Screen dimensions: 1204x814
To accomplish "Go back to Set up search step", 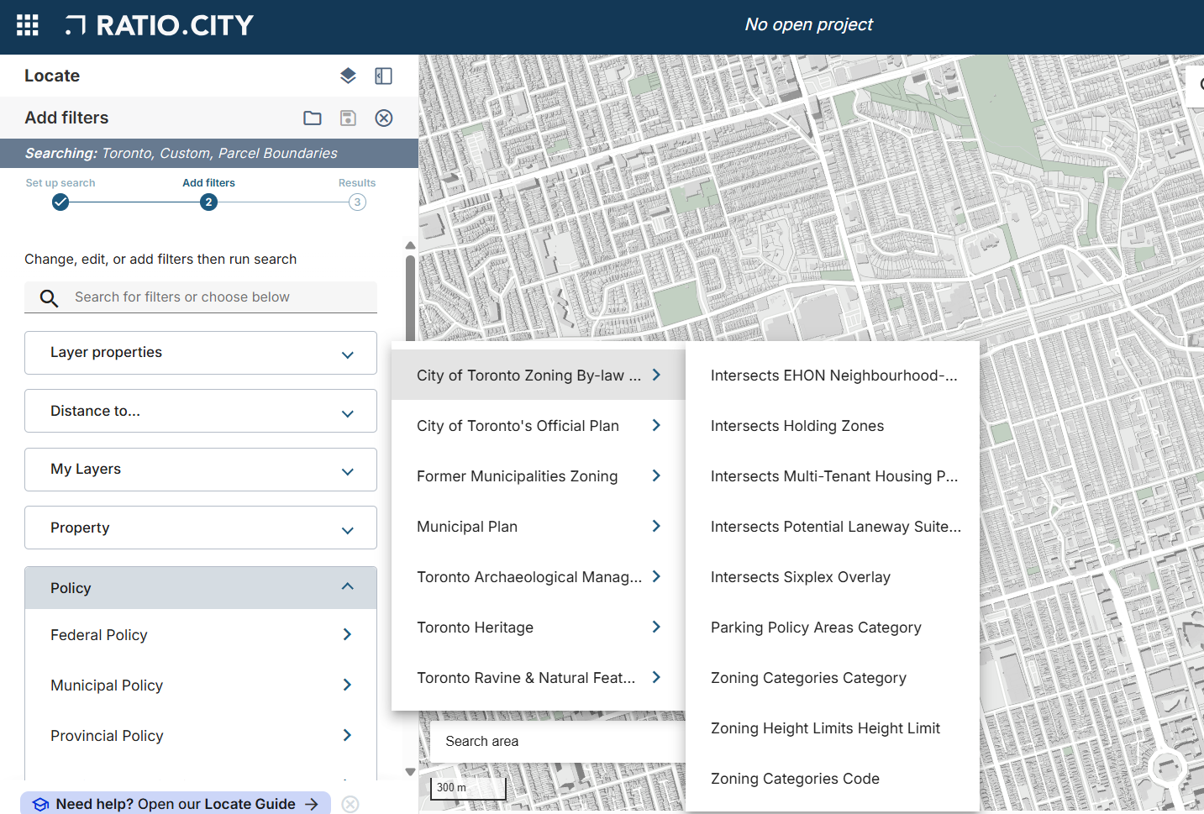I will (x=60, y=194).
